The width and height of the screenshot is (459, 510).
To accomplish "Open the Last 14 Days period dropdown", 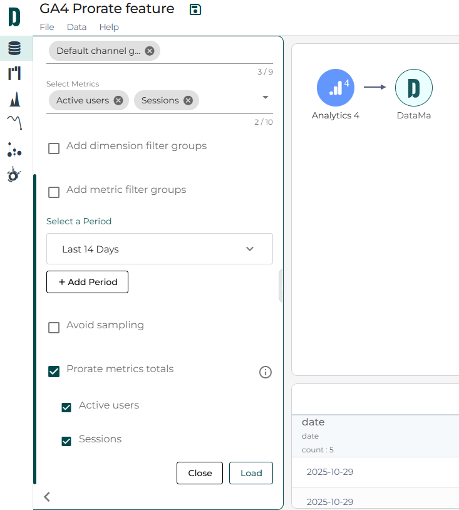I will coord(160,249).
